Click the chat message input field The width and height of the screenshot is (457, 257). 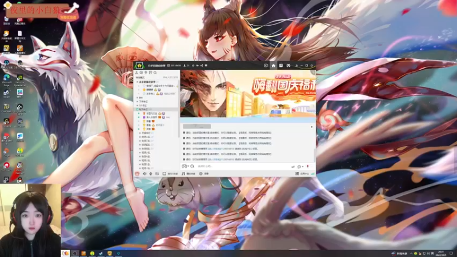coord(243,166)
